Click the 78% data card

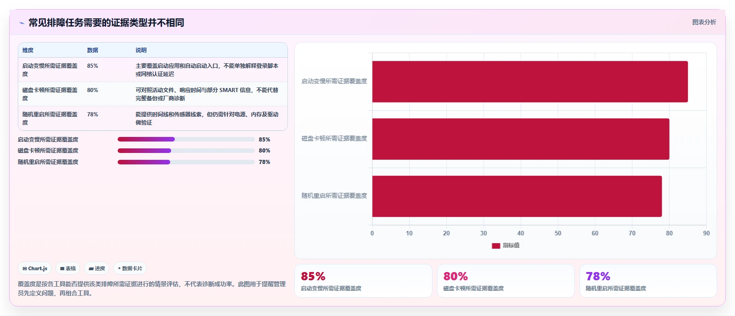click(x=648, y=281)
